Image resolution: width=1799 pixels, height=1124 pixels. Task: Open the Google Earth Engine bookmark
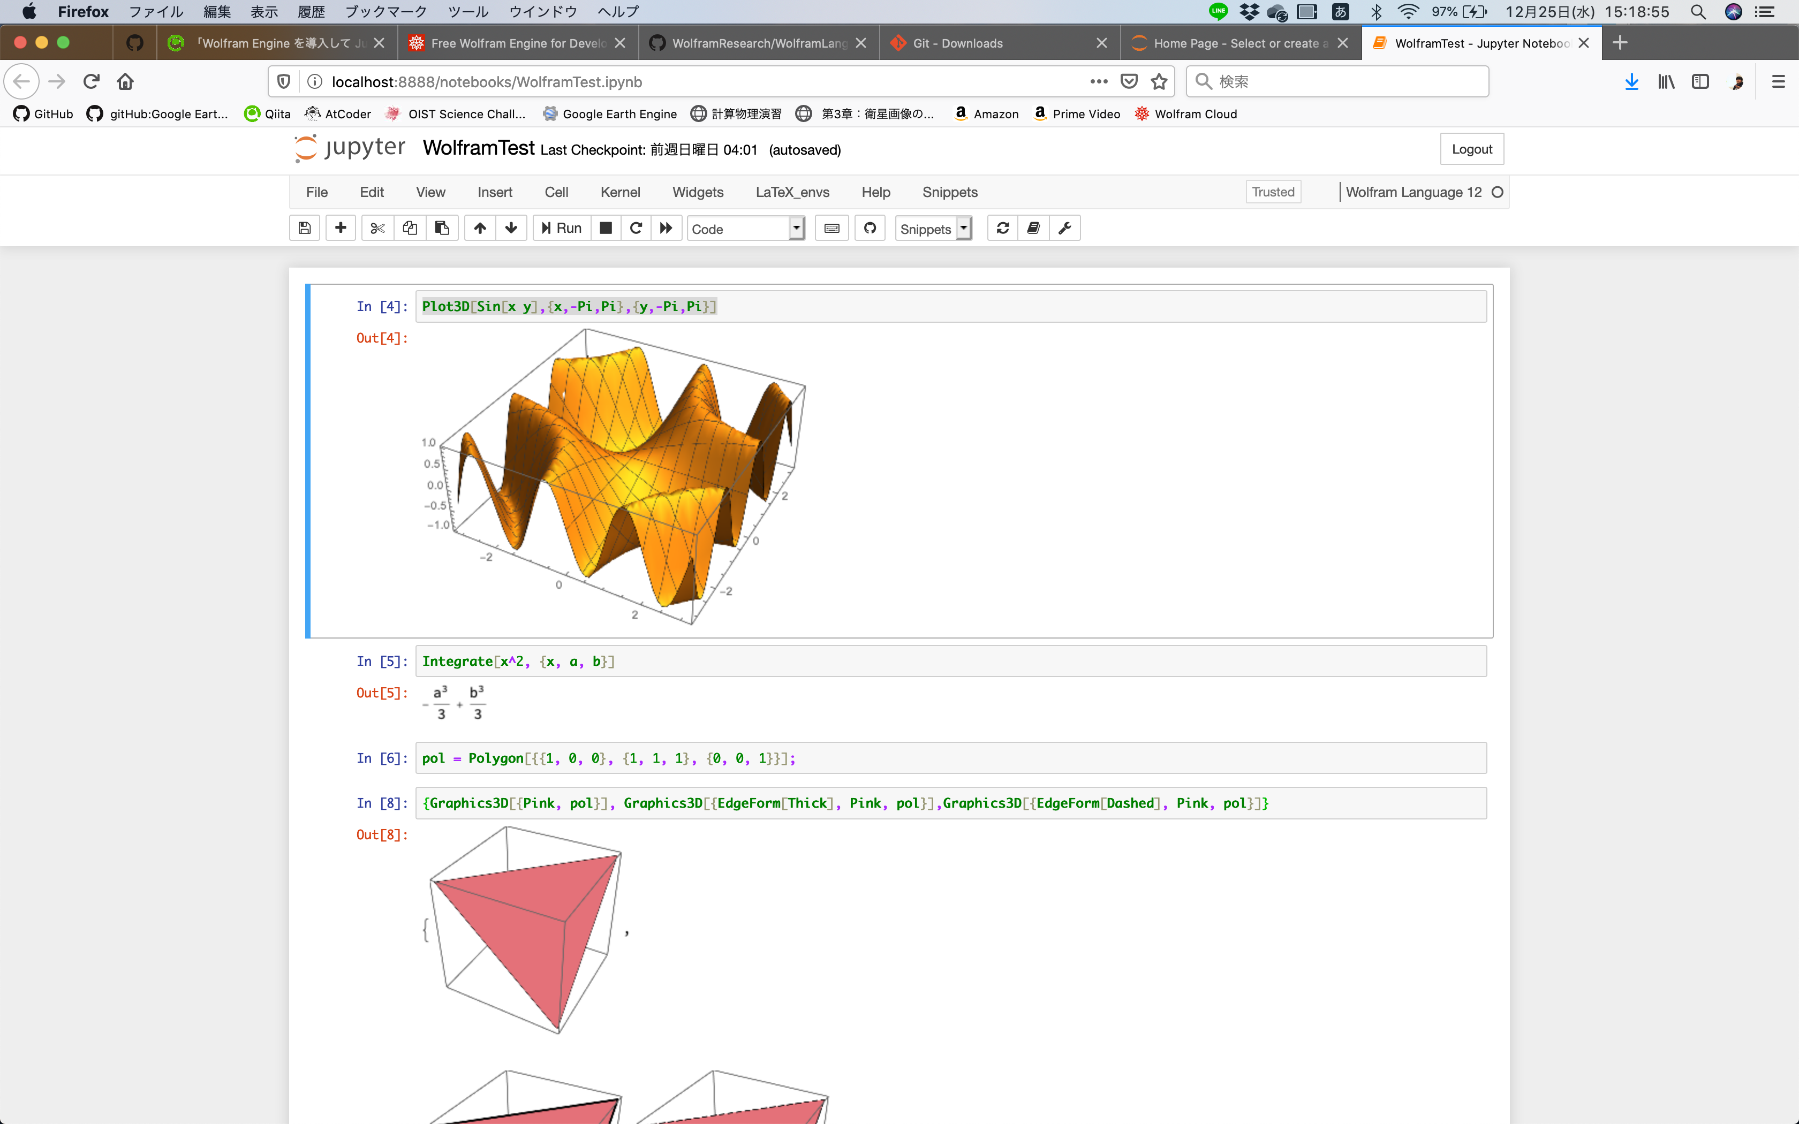pos(610,113)
